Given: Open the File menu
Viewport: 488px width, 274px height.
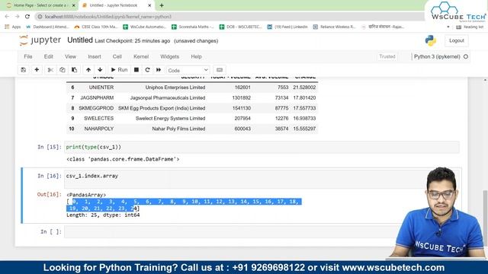Looking at the screenshot, I should coord(28,56).
